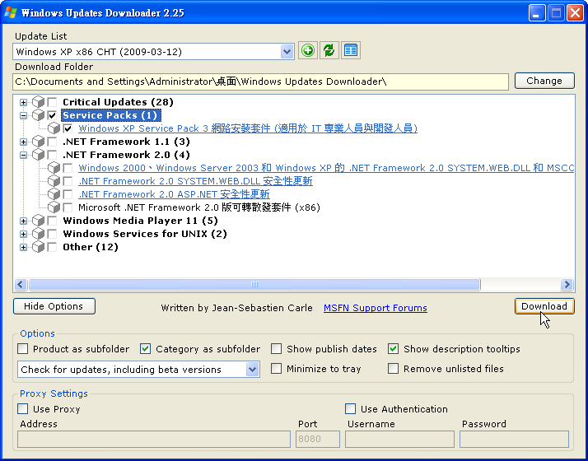The width and height of the screenshot is (588, 461).
Task: Collapse the Service Packs tree node
Action: (23, 115)
